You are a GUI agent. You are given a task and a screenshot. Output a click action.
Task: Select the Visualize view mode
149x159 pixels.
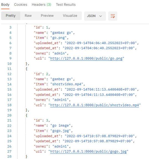click(x=70, y=16)
